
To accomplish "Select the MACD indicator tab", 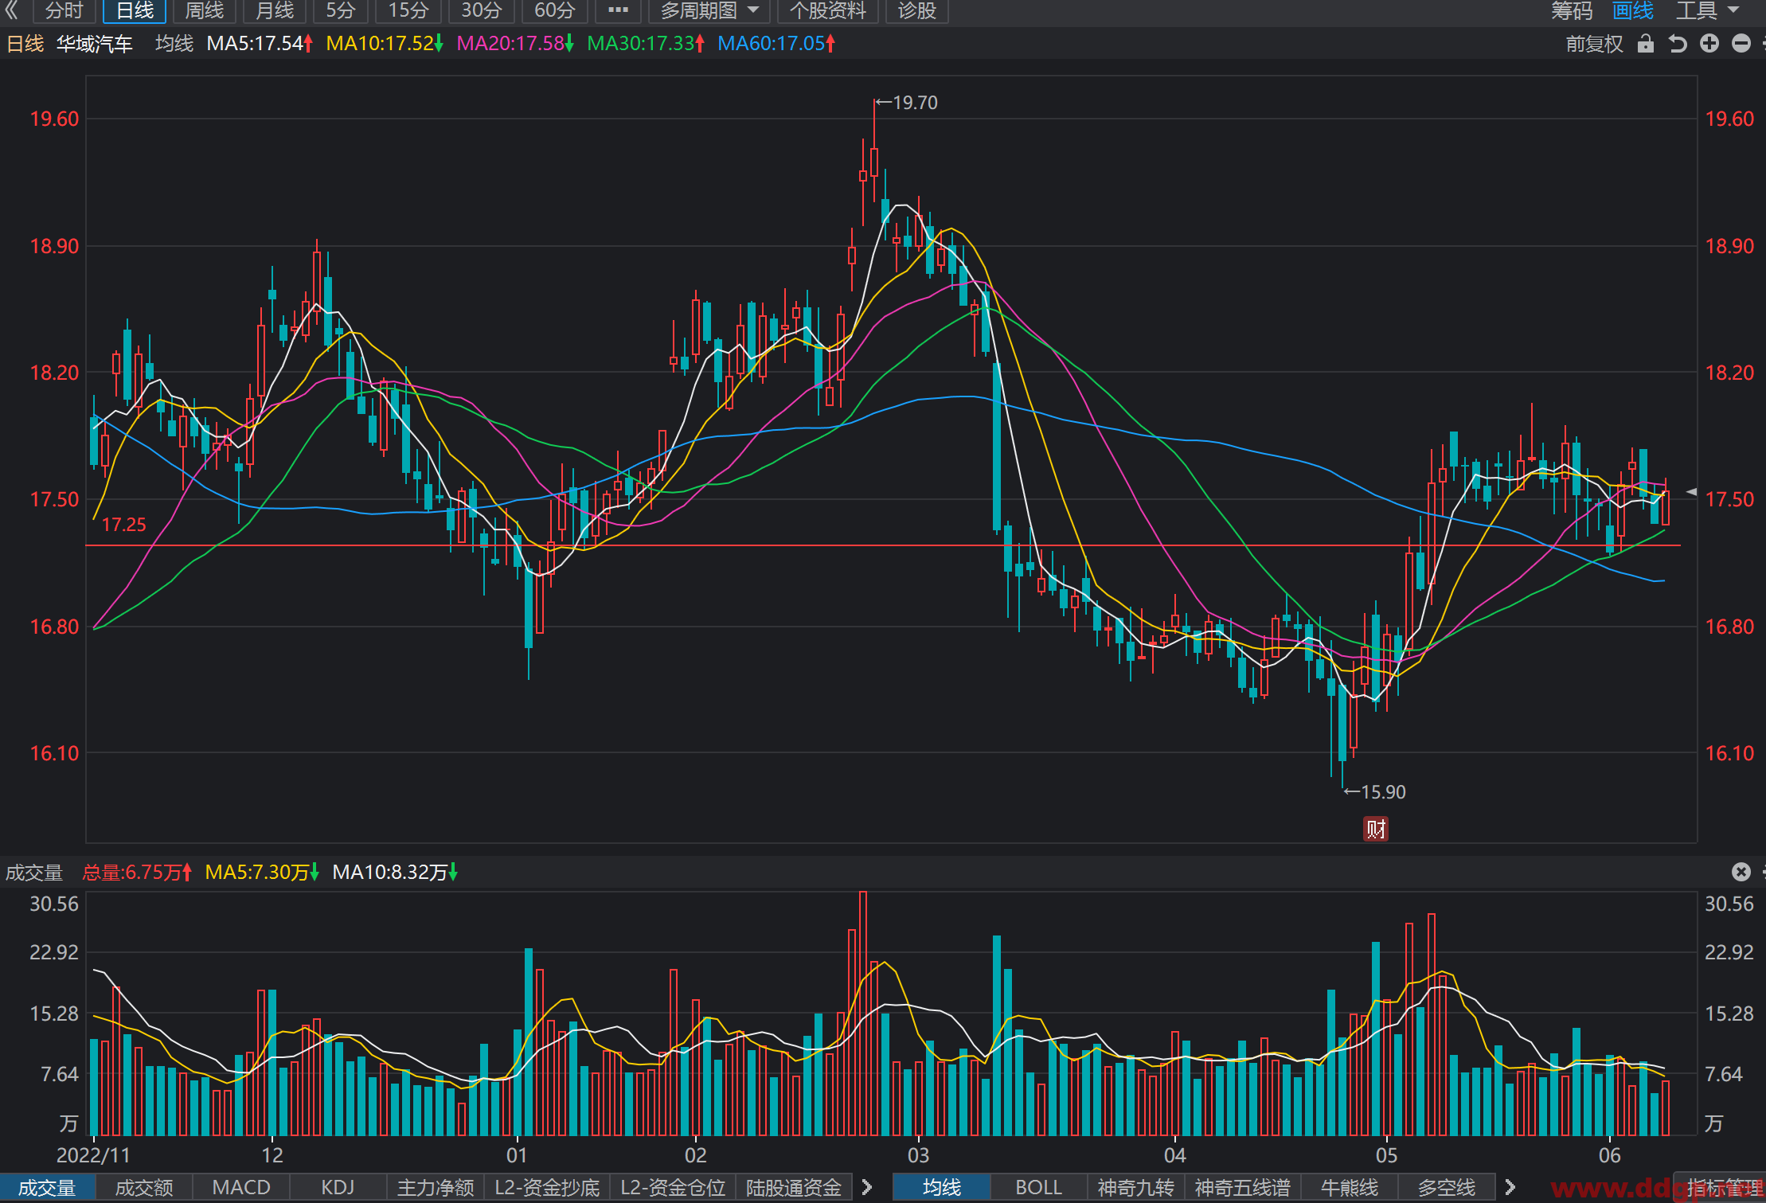I will pos(241,1187).
